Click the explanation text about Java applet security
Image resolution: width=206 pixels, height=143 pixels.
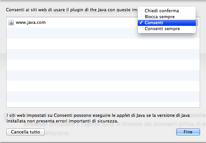pos(98,118)
